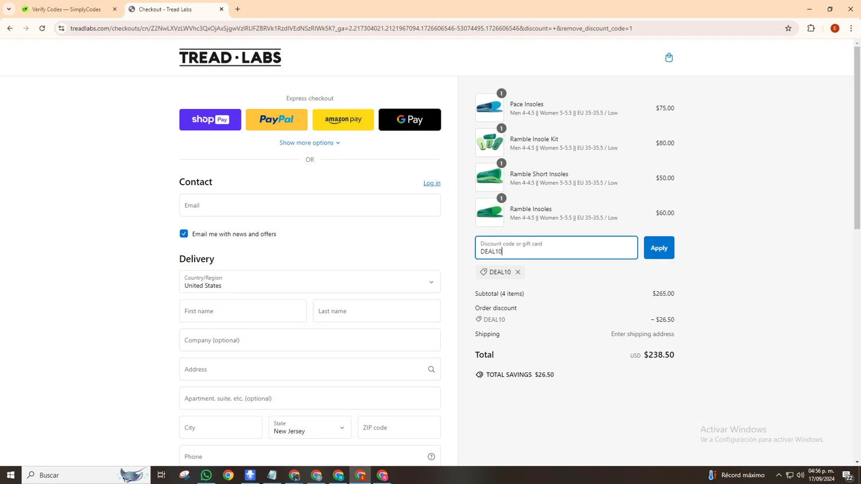Screen dimensions: 861x484
Task: Close the Verify Codes — SimplyCodes tab
Action: point(114,9)
